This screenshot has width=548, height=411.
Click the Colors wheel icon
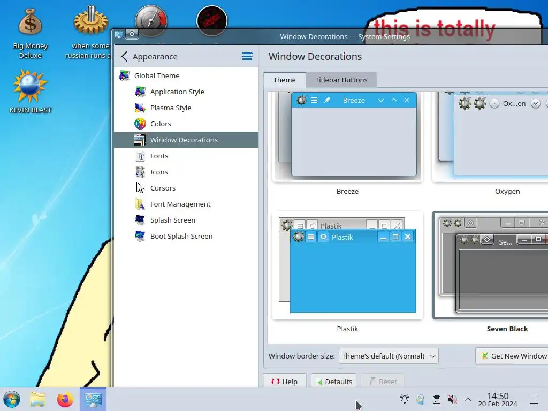point(140,124)
